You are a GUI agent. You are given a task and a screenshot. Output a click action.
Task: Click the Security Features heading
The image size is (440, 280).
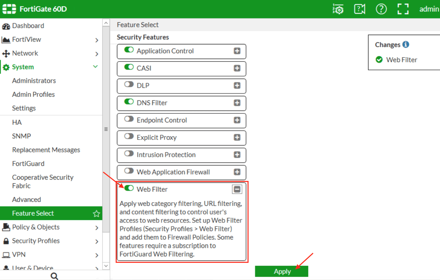tap(143, 37)
